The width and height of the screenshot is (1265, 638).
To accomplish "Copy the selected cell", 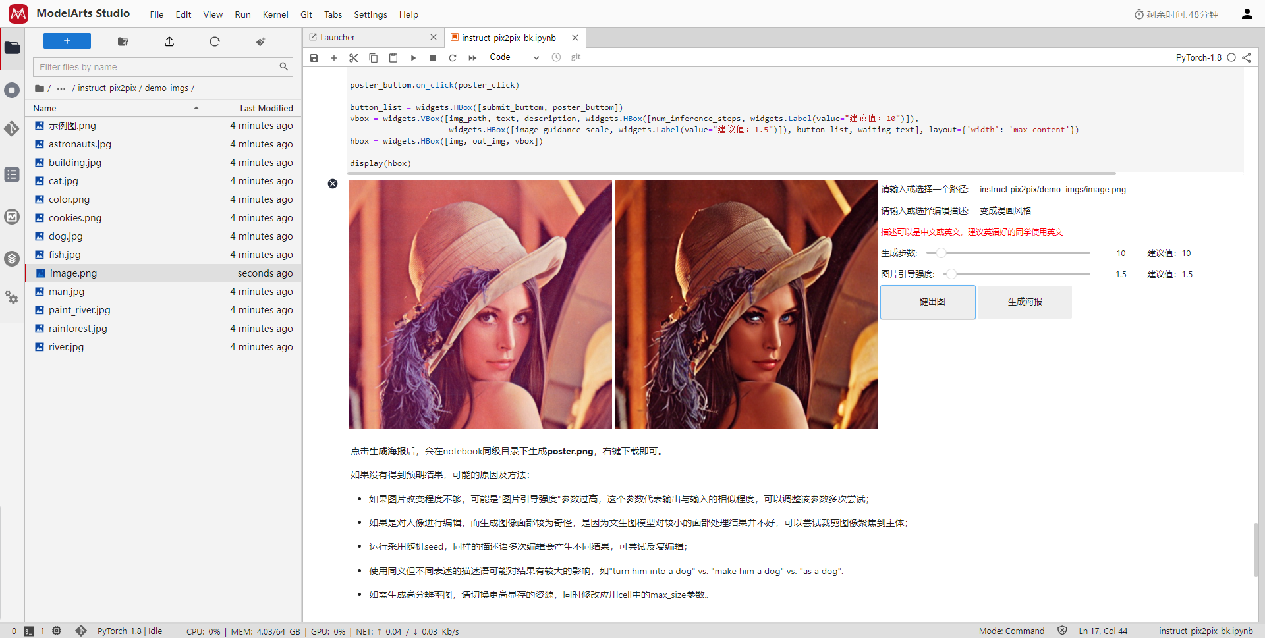I will 374,58.
